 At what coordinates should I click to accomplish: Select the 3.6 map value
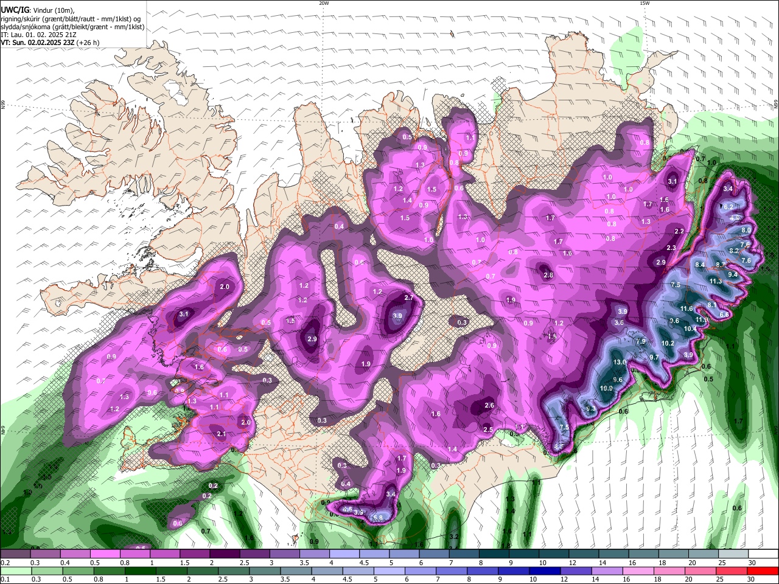(619, 322)
